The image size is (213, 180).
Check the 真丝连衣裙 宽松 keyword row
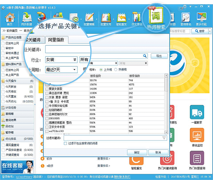tap(47, 93)
